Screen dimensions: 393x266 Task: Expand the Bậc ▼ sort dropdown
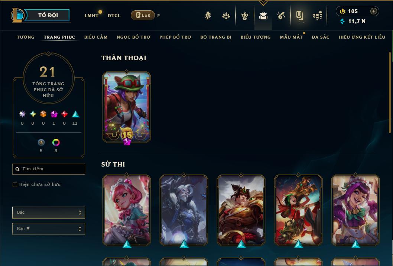point(49,229)
